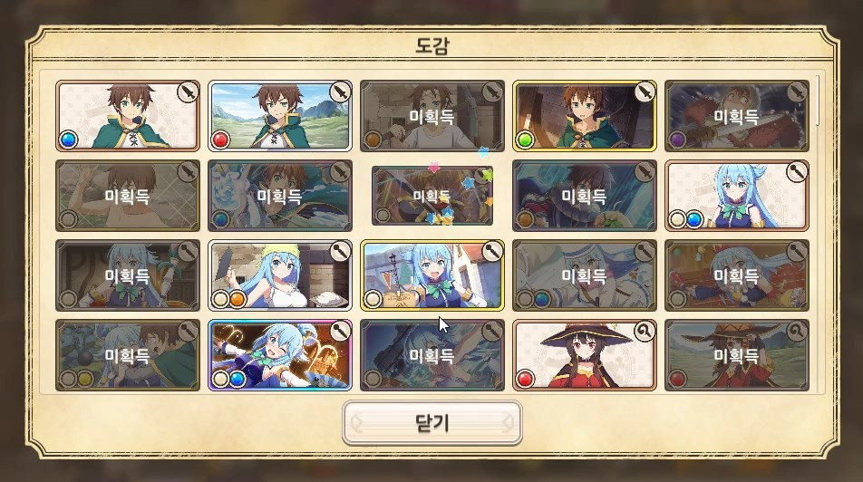This screenshot has width=863, height=482.
Task: Select locked Megumin 미획득 card in field
Action: [x=737, y=355]
